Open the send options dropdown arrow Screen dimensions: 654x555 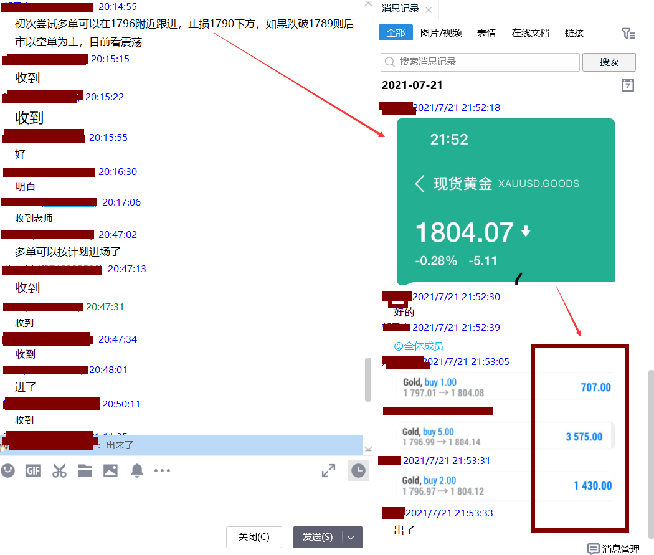[351, 538]
